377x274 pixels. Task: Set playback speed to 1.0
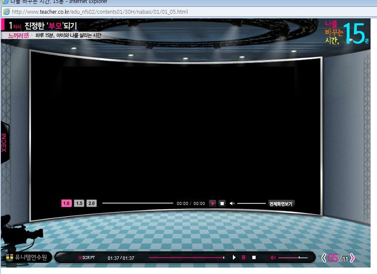(66, 204)
